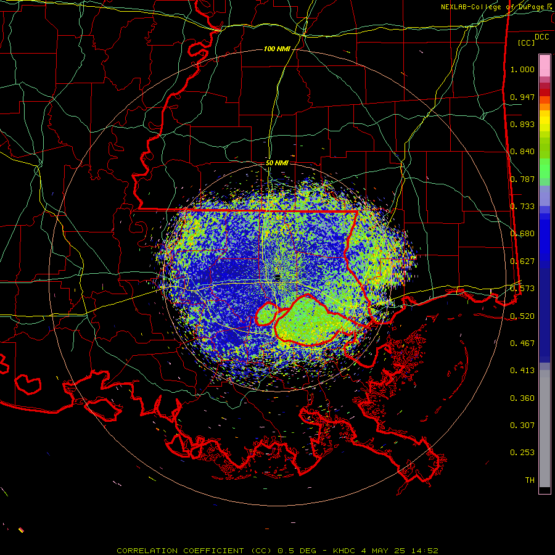555x555 pixels.
Task: Click the 100 NMI range ring label
Action: 277,49
